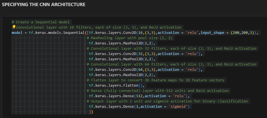Screen dimensions: 267x118
Task: Click the input_shape parameter
Action: 213,33
